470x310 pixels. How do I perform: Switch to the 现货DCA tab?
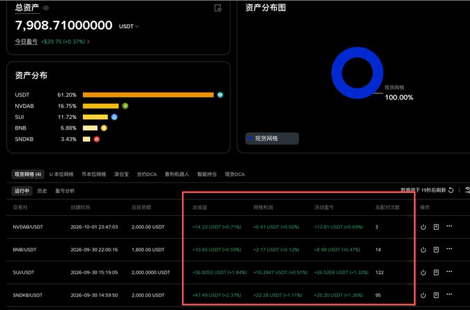235,174
